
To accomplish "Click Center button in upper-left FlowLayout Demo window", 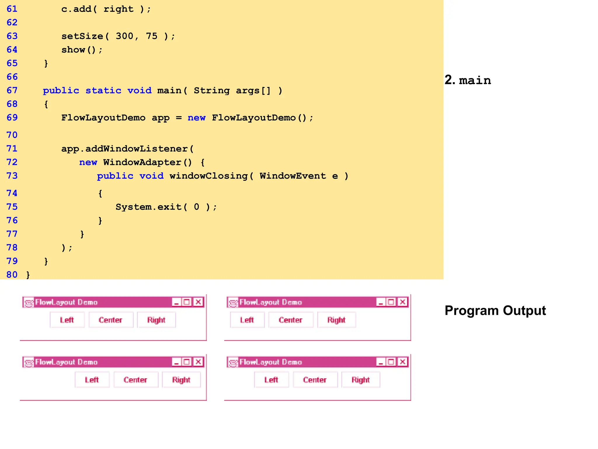I will tap(111, 320).
